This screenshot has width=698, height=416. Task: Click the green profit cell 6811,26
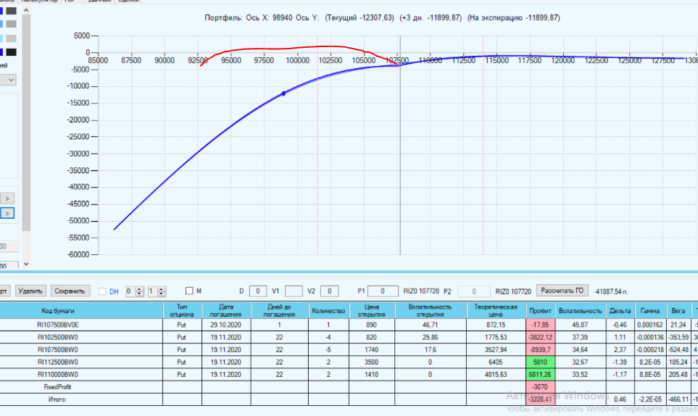pos(541,375)
